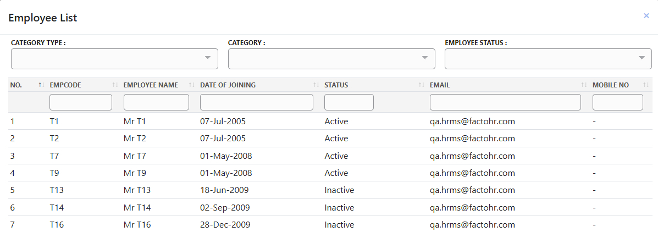Sort table by NO. column icon
This screenshot has width=658, height=232.
pos(41,85)
